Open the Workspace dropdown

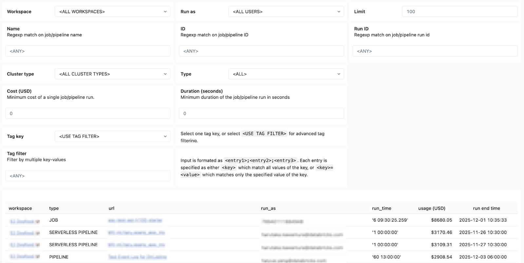[112, 12]
